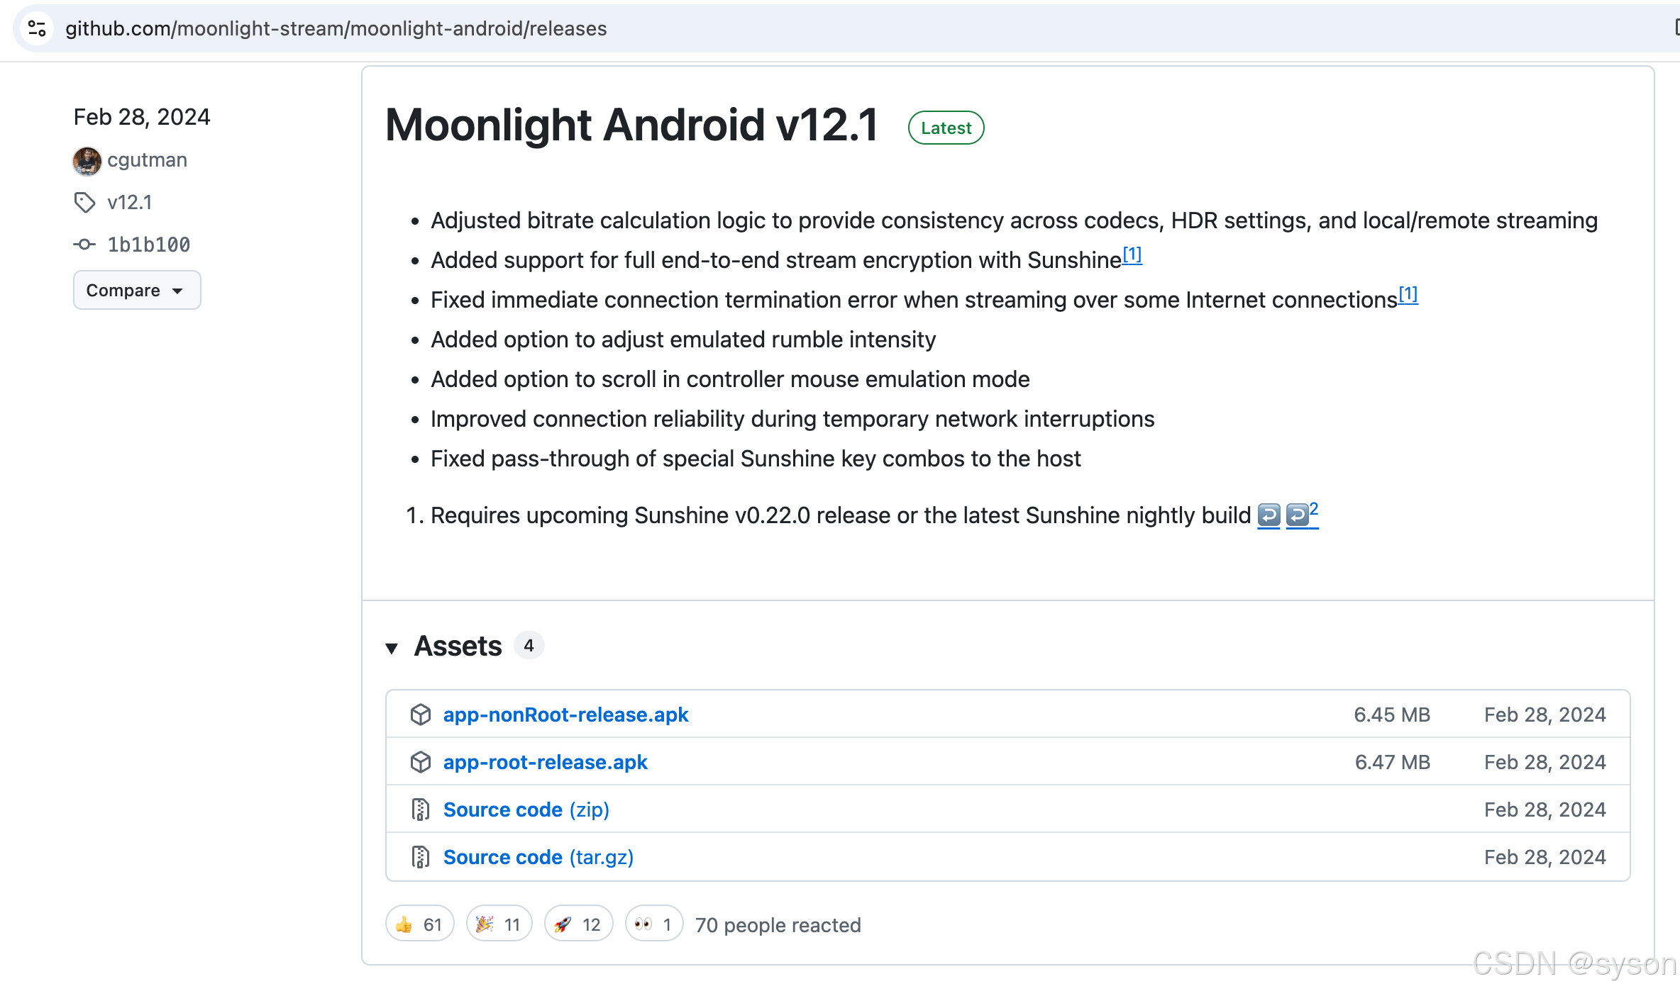This screenshot has height=991, width=1680.
Task: Click the tag icon next to v12.1
Action: 84,202
